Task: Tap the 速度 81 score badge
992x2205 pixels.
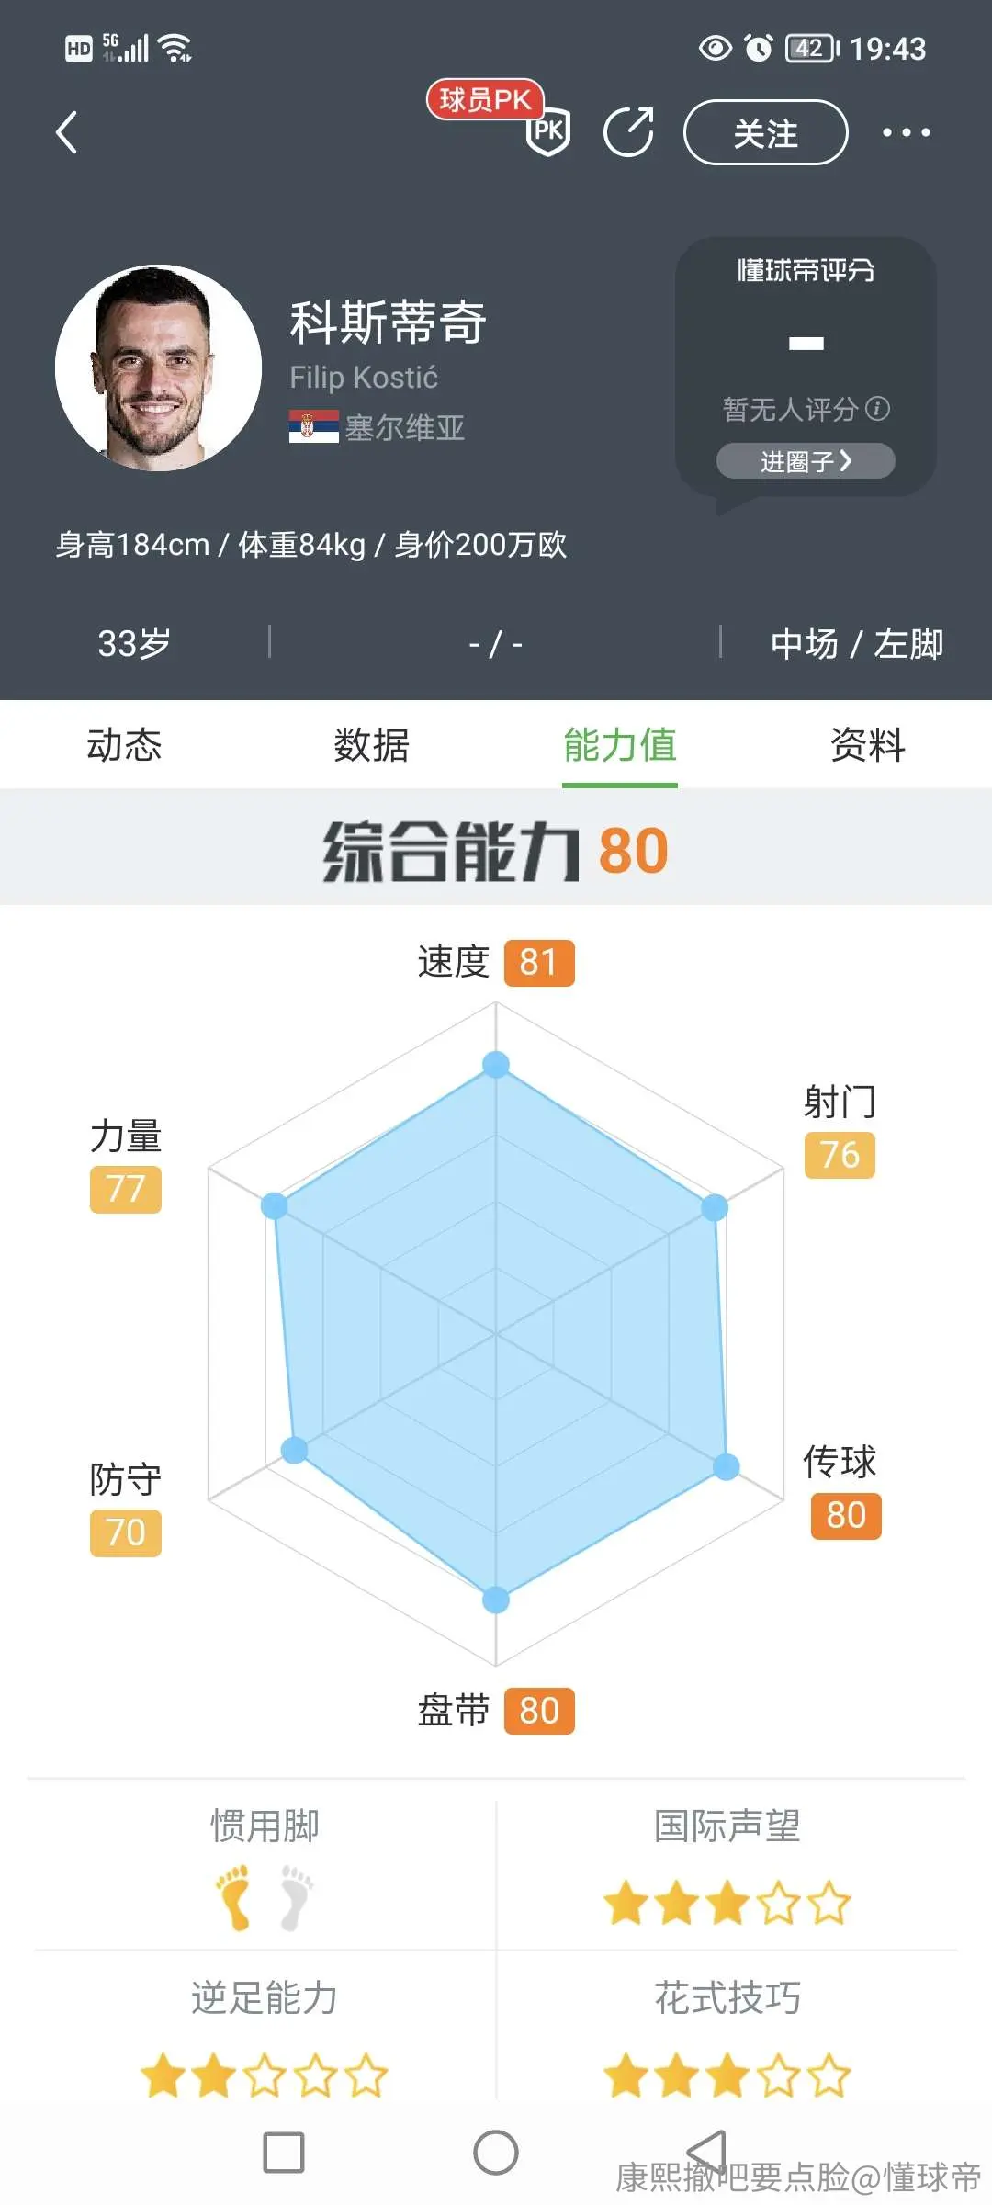Action: (x=539, y=963)
